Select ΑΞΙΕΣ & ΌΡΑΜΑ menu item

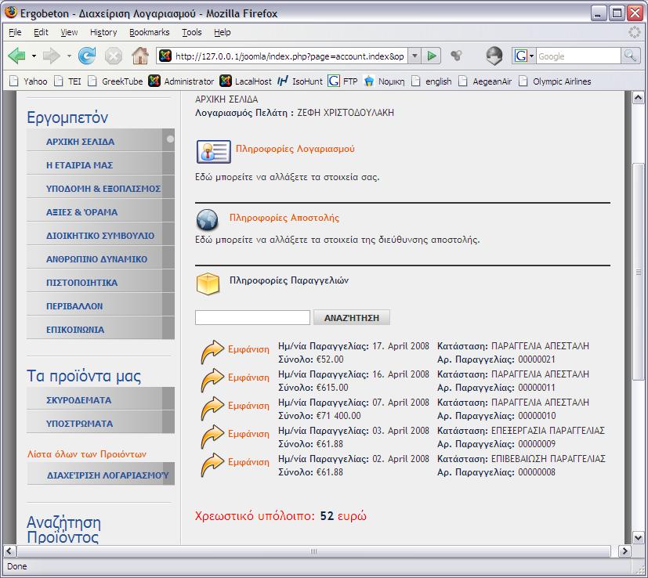pos(100,212)
